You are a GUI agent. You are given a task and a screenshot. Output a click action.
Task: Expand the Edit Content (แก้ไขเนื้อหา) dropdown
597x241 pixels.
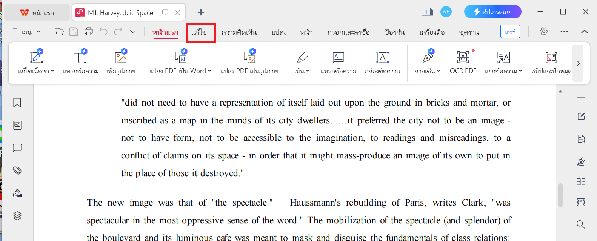pos(52,71)
